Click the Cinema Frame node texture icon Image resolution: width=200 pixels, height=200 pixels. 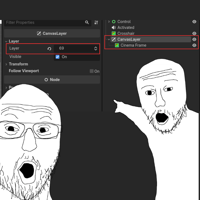click(x=117, y=45)
